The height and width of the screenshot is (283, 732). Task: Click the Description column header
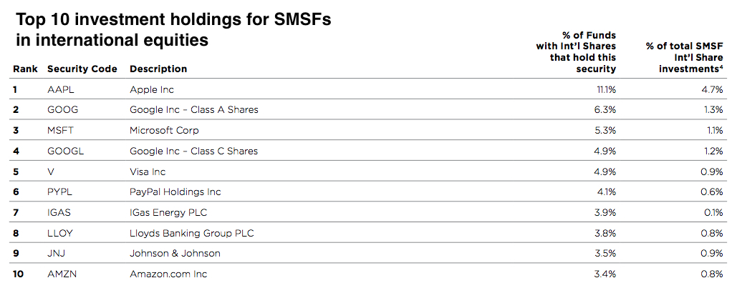click(158, 69)
